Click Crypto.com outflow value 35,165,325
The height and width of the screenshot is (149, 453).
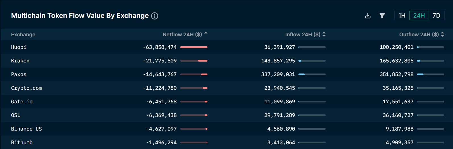(398, 88)
